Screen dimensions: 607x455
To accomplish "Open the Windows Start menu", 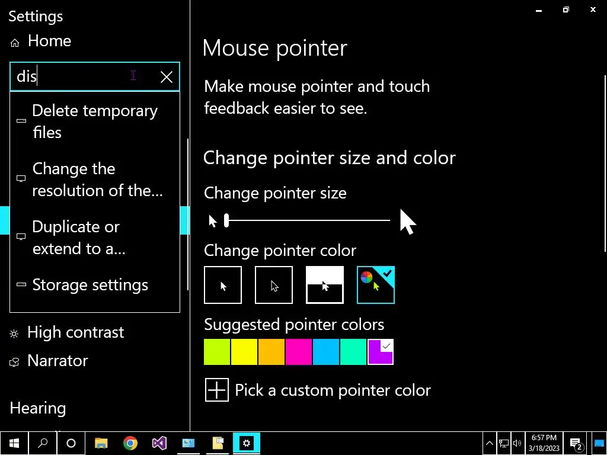I will click(x=14, y=443).
